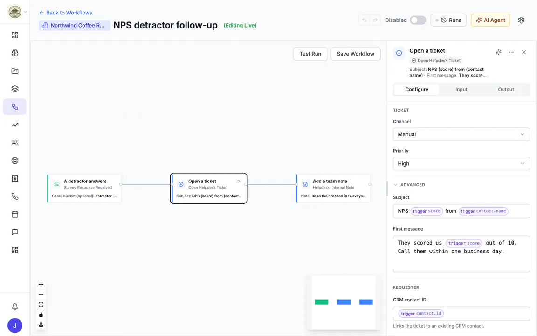This screenshot has height=336, width=537.
Task: Close the Open a ticket panel
Action: (x=524, y=52)
